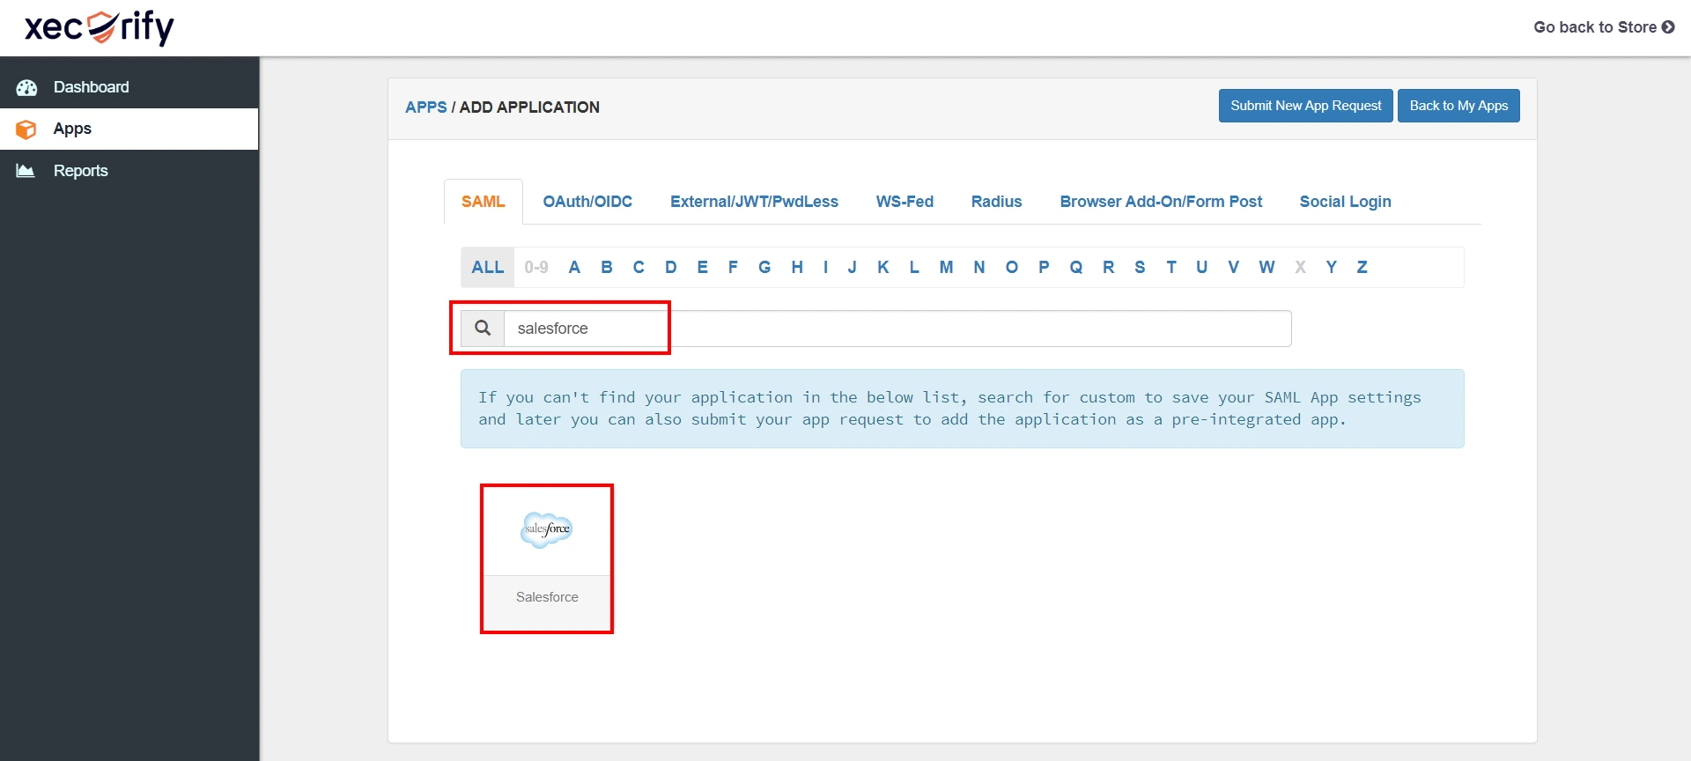The height and width of the screenshot is (761, 1691).
Task: Filter apps by letter Z
Action: [x=1362, y=267]
